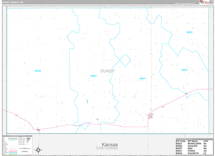Click the LOC column header in the index

[x=206, y=141]
